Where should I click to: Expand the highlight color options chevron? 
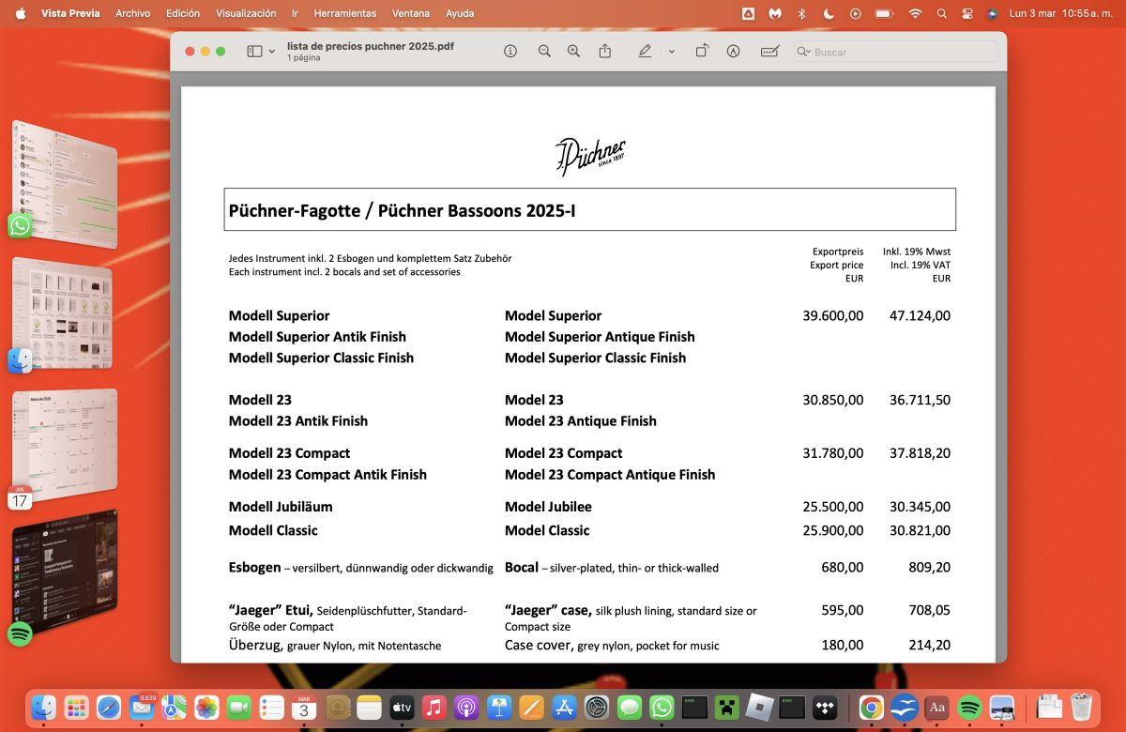pyautogui.click(x=672, y=52)
